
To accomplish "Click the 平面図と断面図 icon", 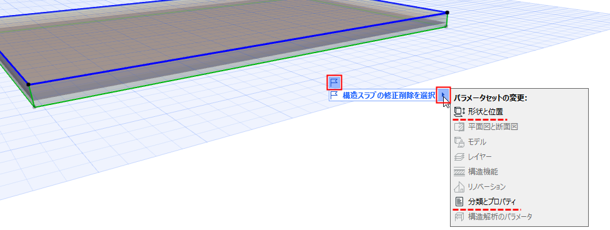I will [x=459, y=127].
